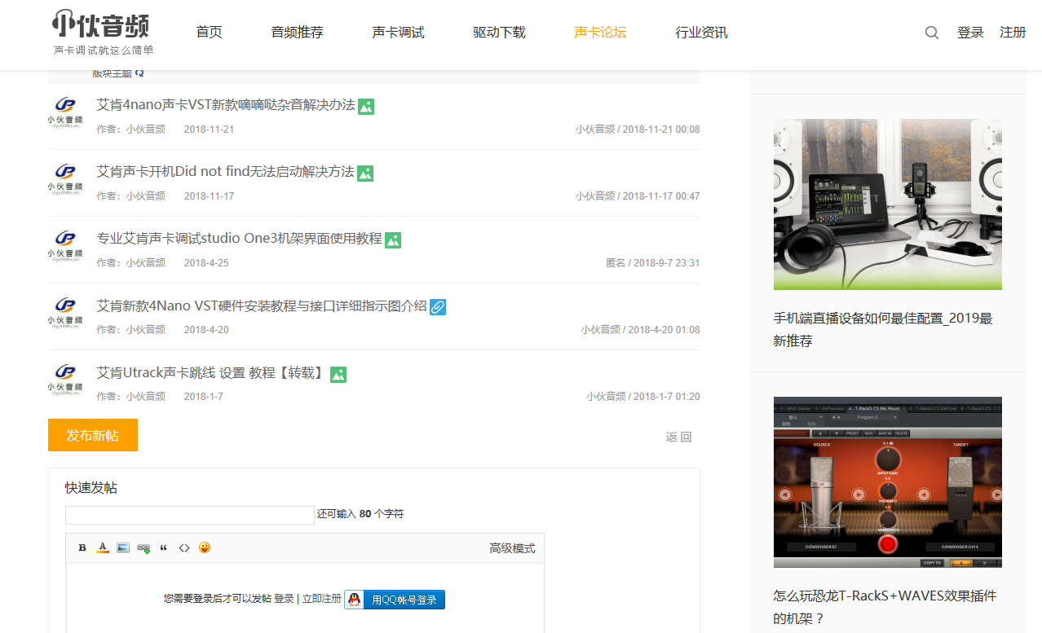Open post 艾肯声卡开机Did not find无法启动解决方法
This screenshot has height=633, width=1042.
225,172
